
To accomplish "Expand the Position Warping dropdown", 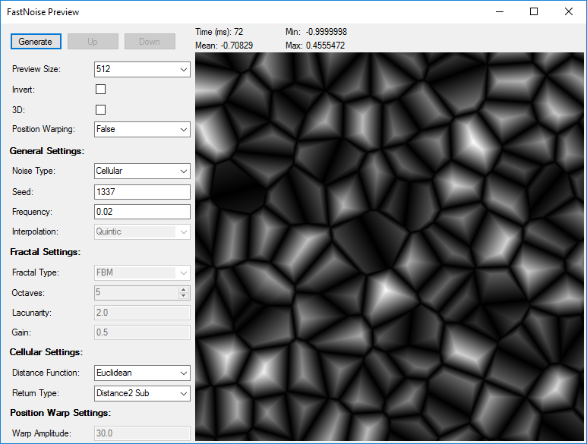I will pos(142,130).
